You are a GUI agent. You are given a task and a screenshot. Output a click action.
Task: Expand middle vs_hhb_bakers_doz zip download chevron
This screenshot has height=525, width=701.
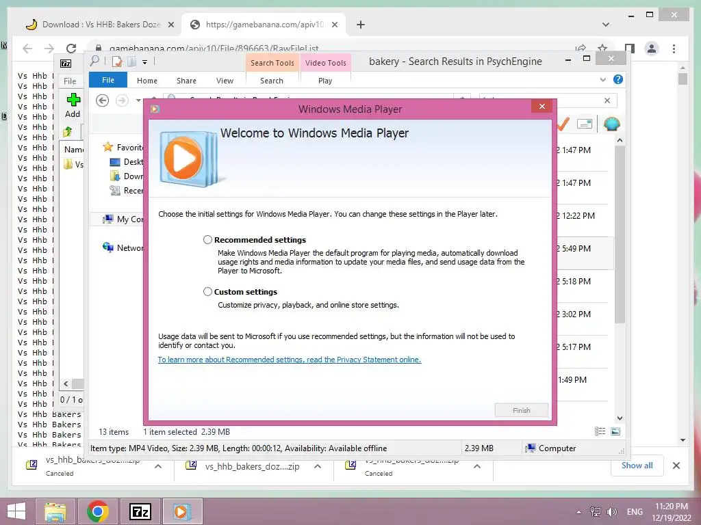318,466
